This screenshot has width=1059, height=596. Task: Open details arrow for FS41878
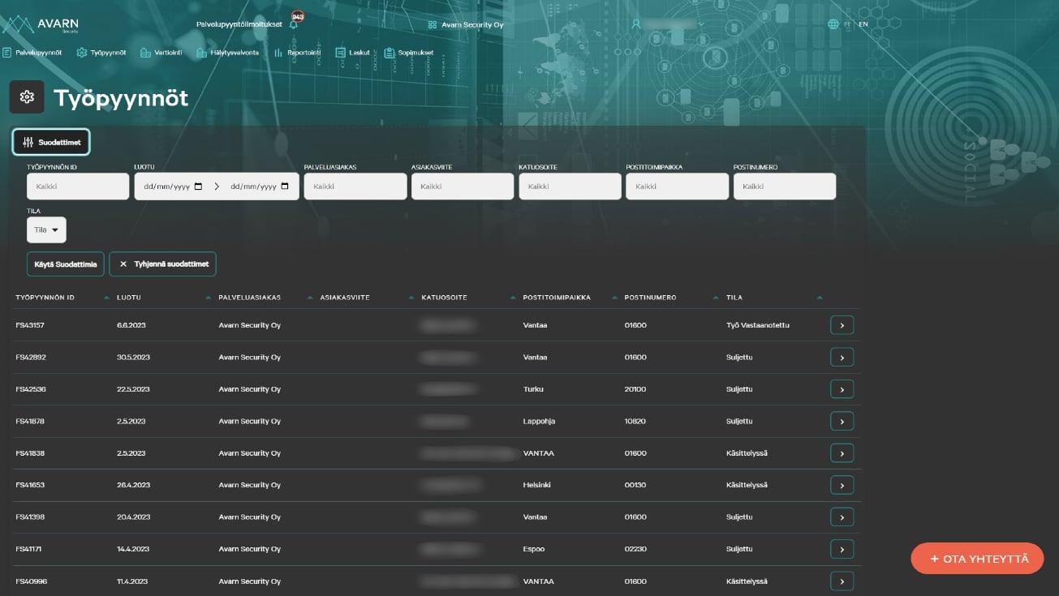(842, 422)
